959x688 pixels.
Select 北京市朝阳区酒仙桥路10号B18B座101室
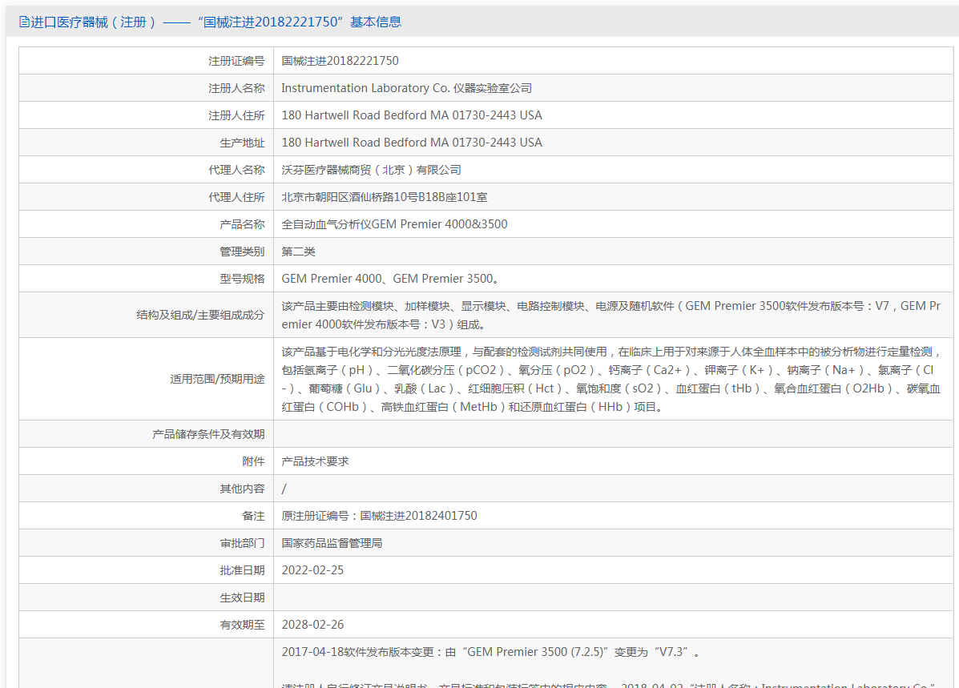click(x=384, y=197)
